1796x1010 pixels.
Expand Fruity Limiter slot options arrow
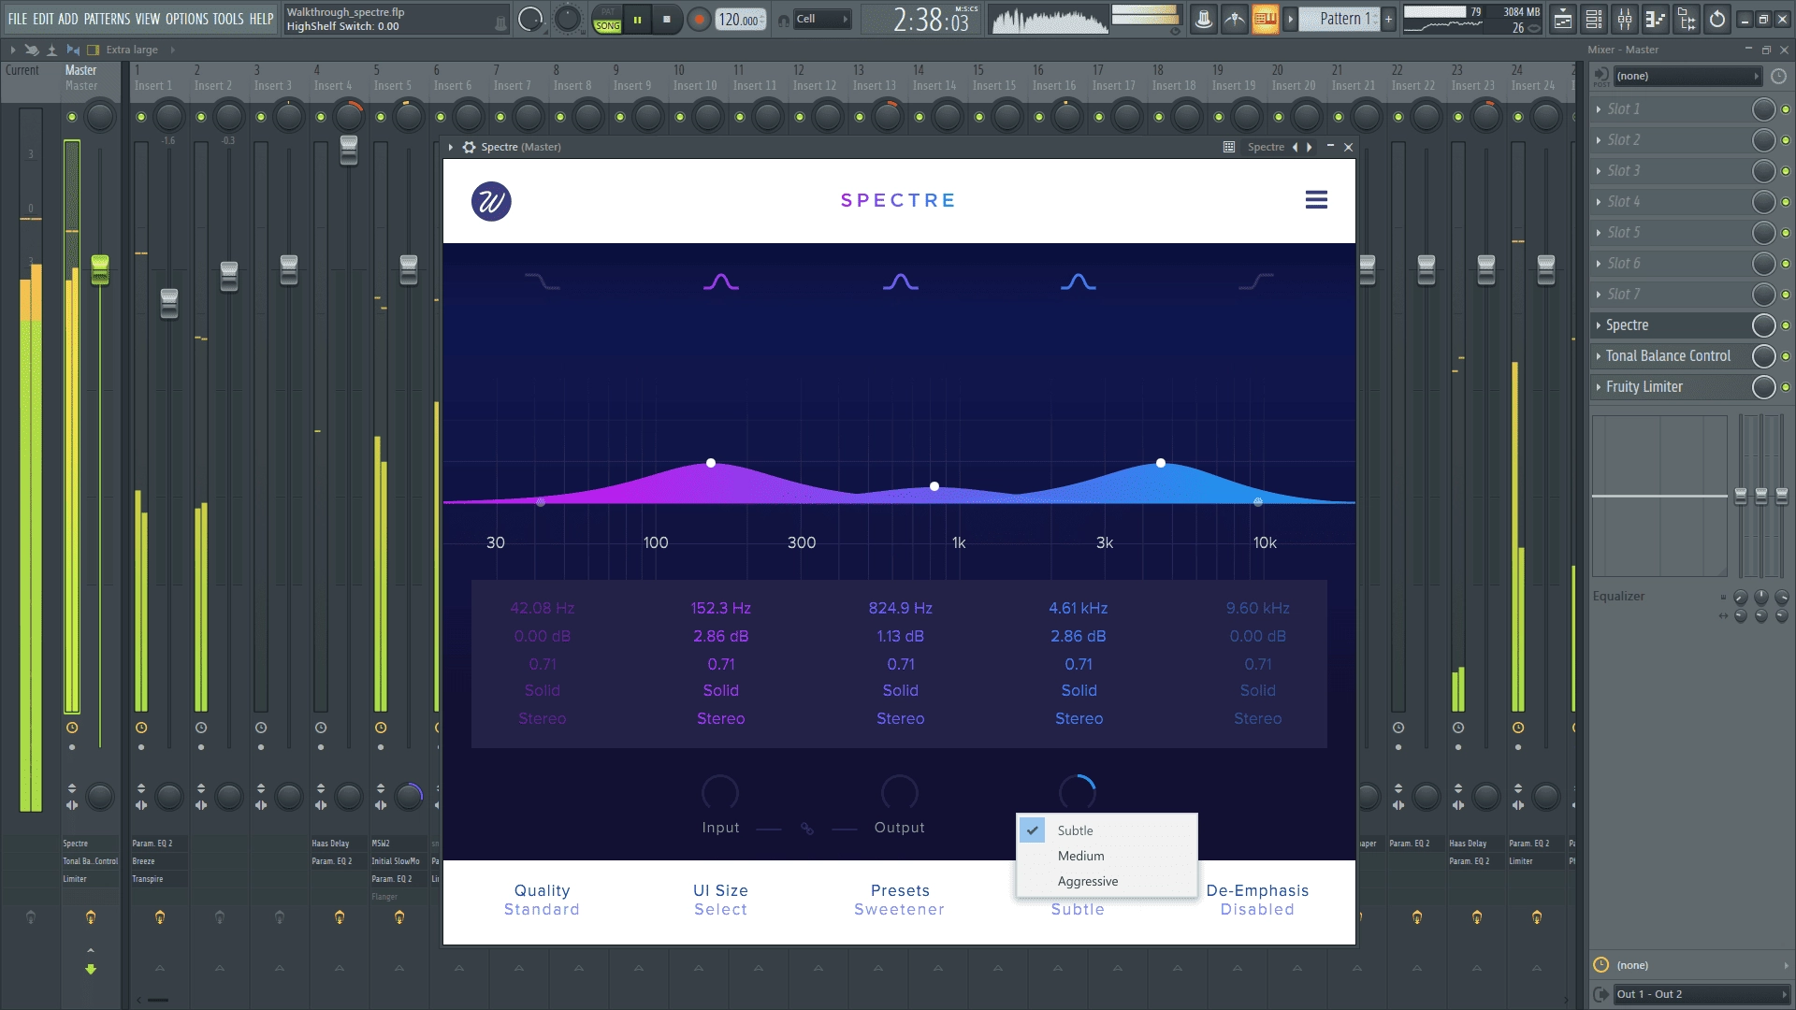pyautogui.click(x=1599, y=387)
